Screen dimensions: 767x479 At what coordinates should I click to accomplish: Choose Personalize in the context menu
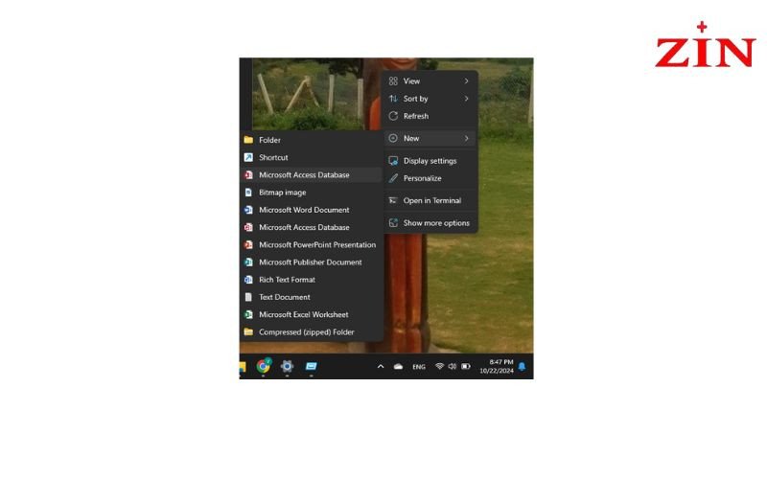pyautogui.click(x=429, y=178)
